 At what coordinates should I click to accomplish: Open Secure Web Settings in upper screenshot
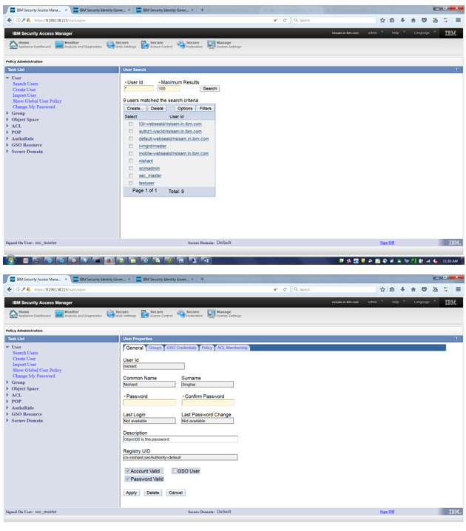121,44
